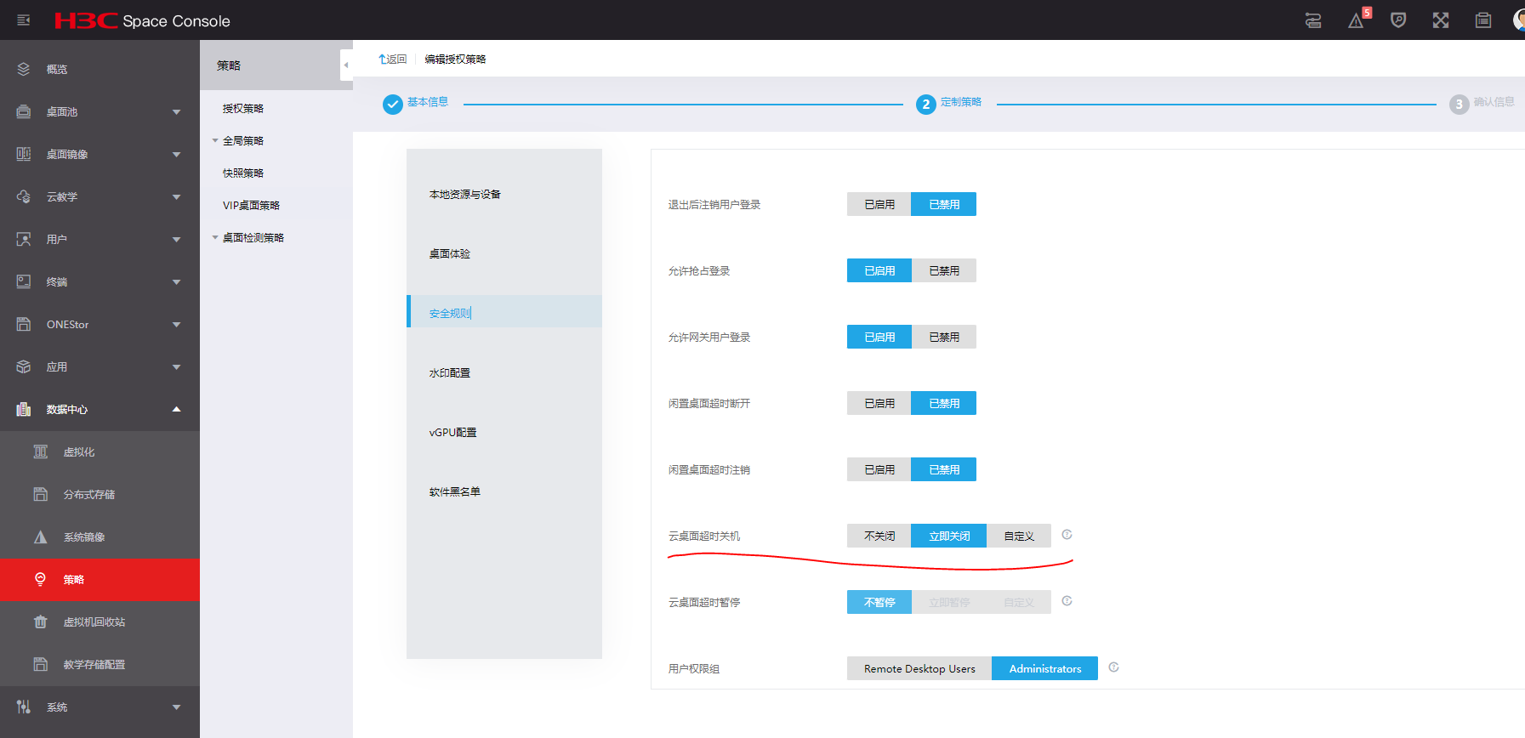Click the 虚拟化 icon
The image size is (1525, 738).
click(x=41, y=451)
